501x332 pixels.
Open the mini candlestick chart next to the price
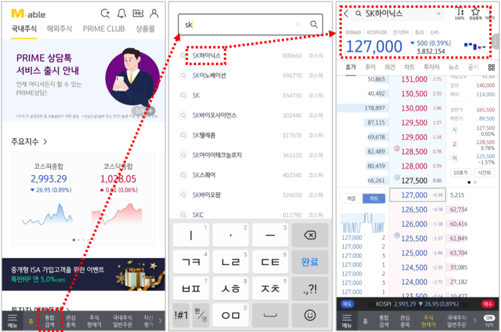click(475, 46)
